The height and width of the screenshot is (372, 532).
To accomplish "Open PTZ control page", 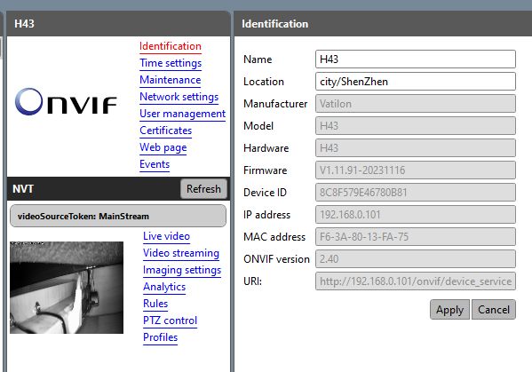I will (x=170, y=321).
